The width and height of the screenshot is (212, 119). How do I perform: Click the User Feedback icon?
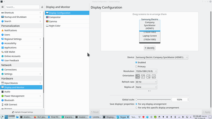[x=2, y=60]
